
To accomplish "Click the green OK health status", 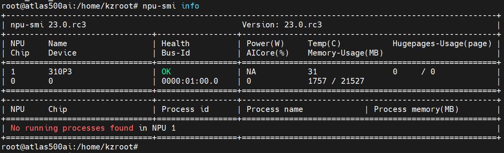I will pos(166,72).
